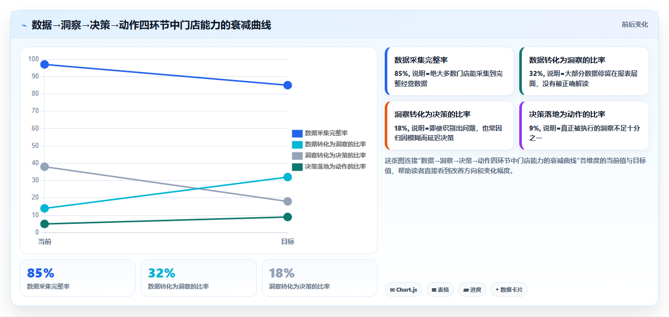This screenshot has height=317, width=669.
Task: Toggle the 数据转化为洞察的比率 legend swatch
Action: (x=297, y=144)
